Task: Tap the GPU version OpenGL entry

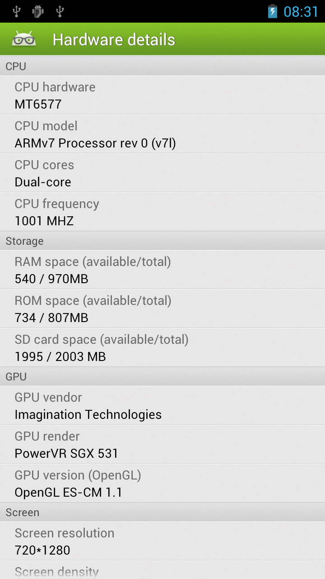Action: [x=162, y=483]
